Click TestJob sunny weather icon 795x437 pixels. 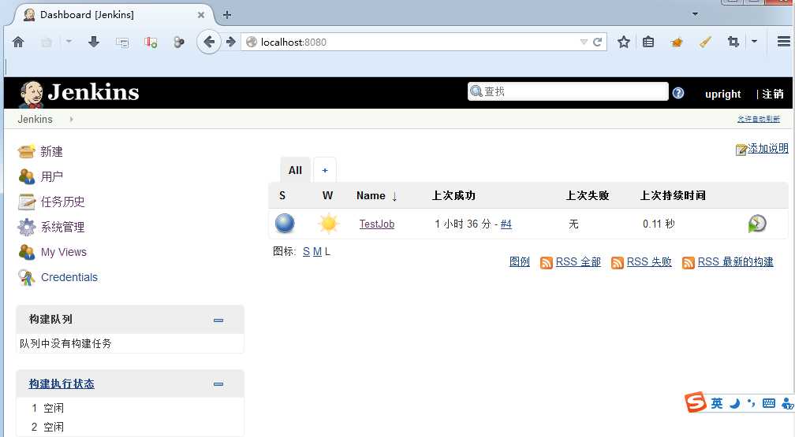click(x=329, y=224)
